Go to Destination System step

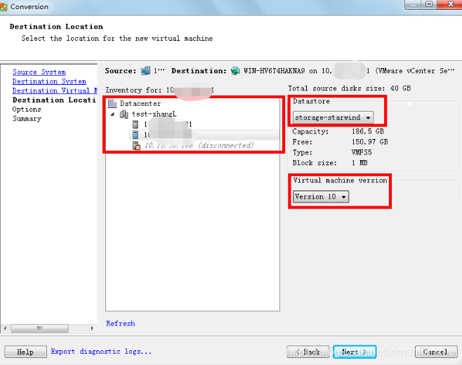tap(49, 81)
